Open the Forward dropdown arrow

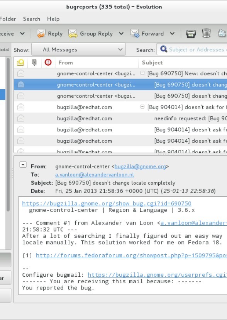pyautogui.click(x=172, y=34)
